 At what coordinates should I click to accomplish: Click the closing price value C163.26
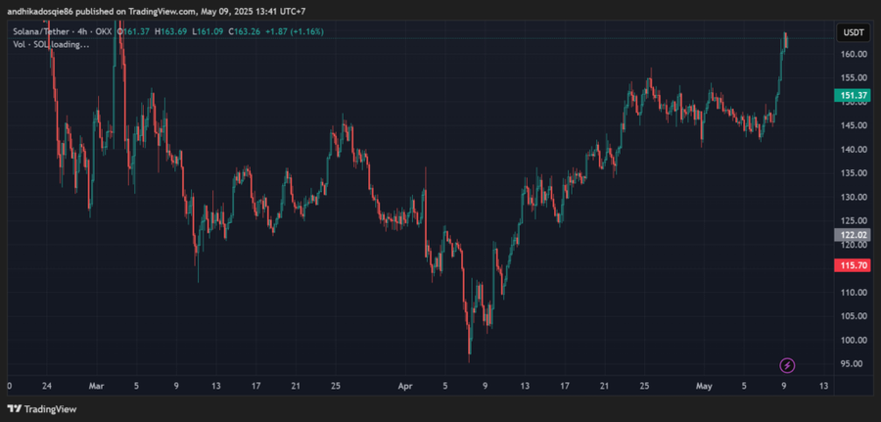click(243, 31)
